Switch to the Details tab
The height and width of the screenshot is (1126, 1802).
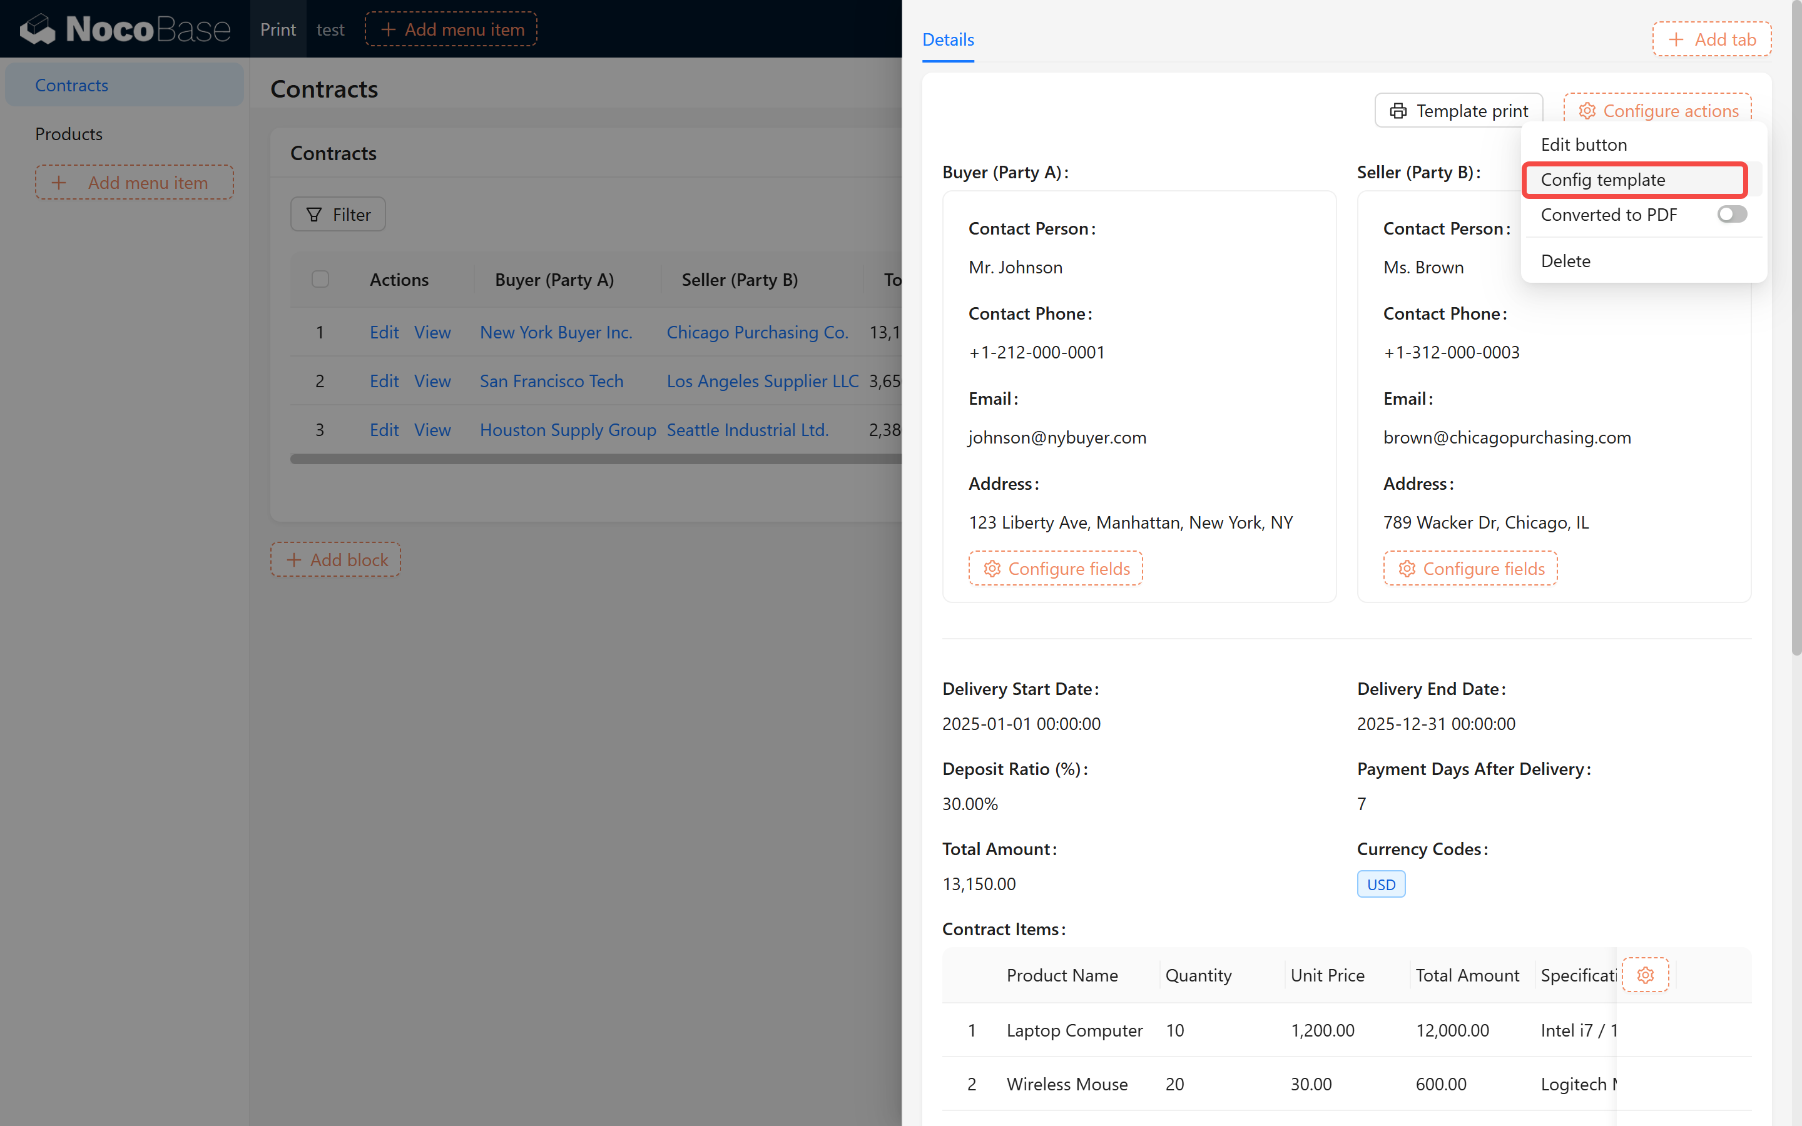pos(947,39)
